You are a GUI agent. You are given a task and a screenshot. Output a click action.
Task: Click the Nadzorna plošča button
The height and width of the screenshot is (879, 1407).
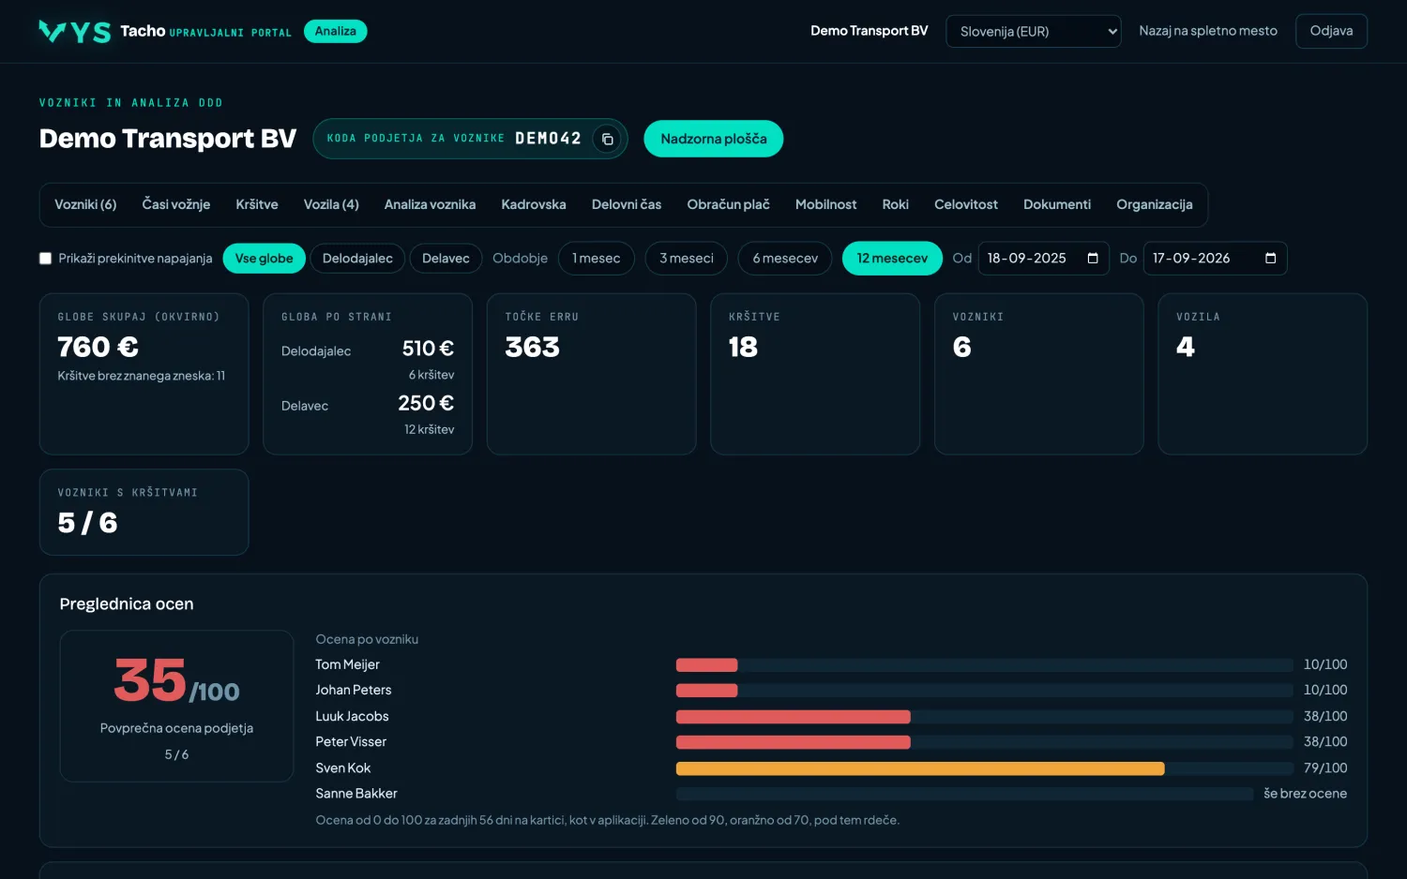(713, 139)
